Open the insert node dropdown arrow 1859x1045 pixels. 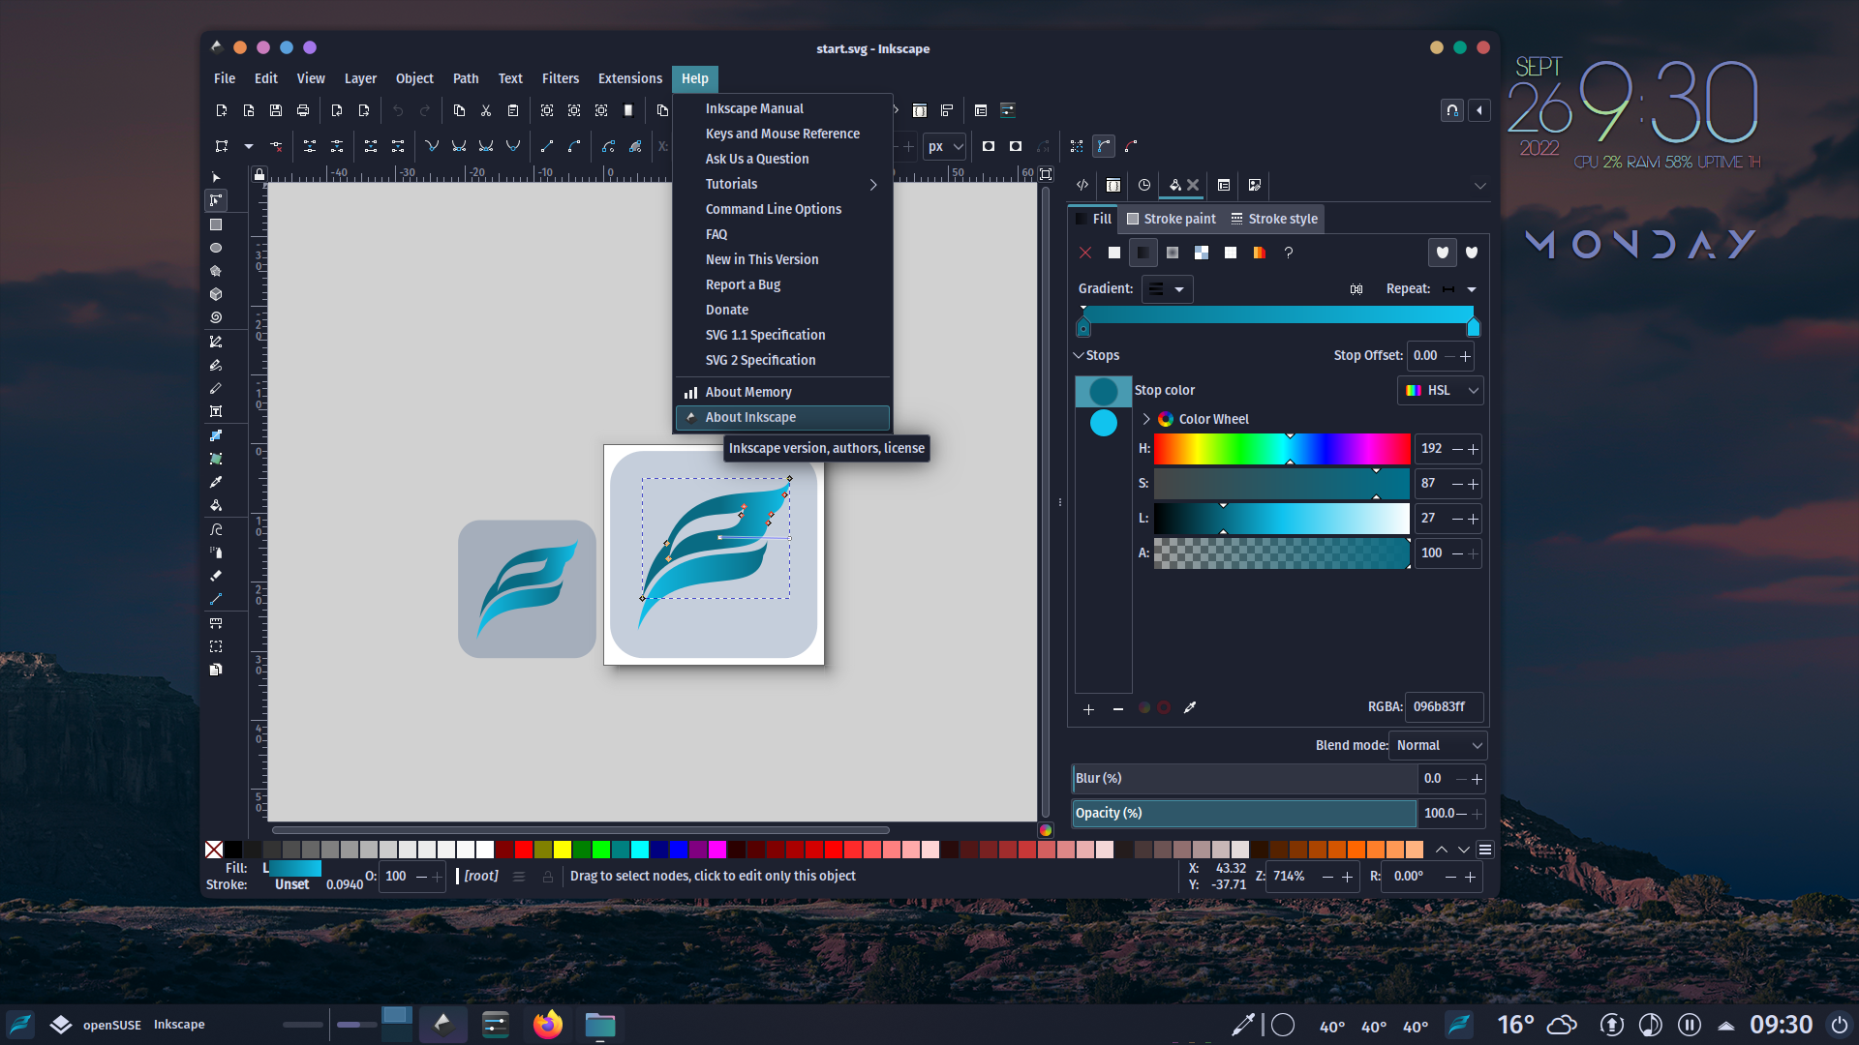tap(248, 146)
